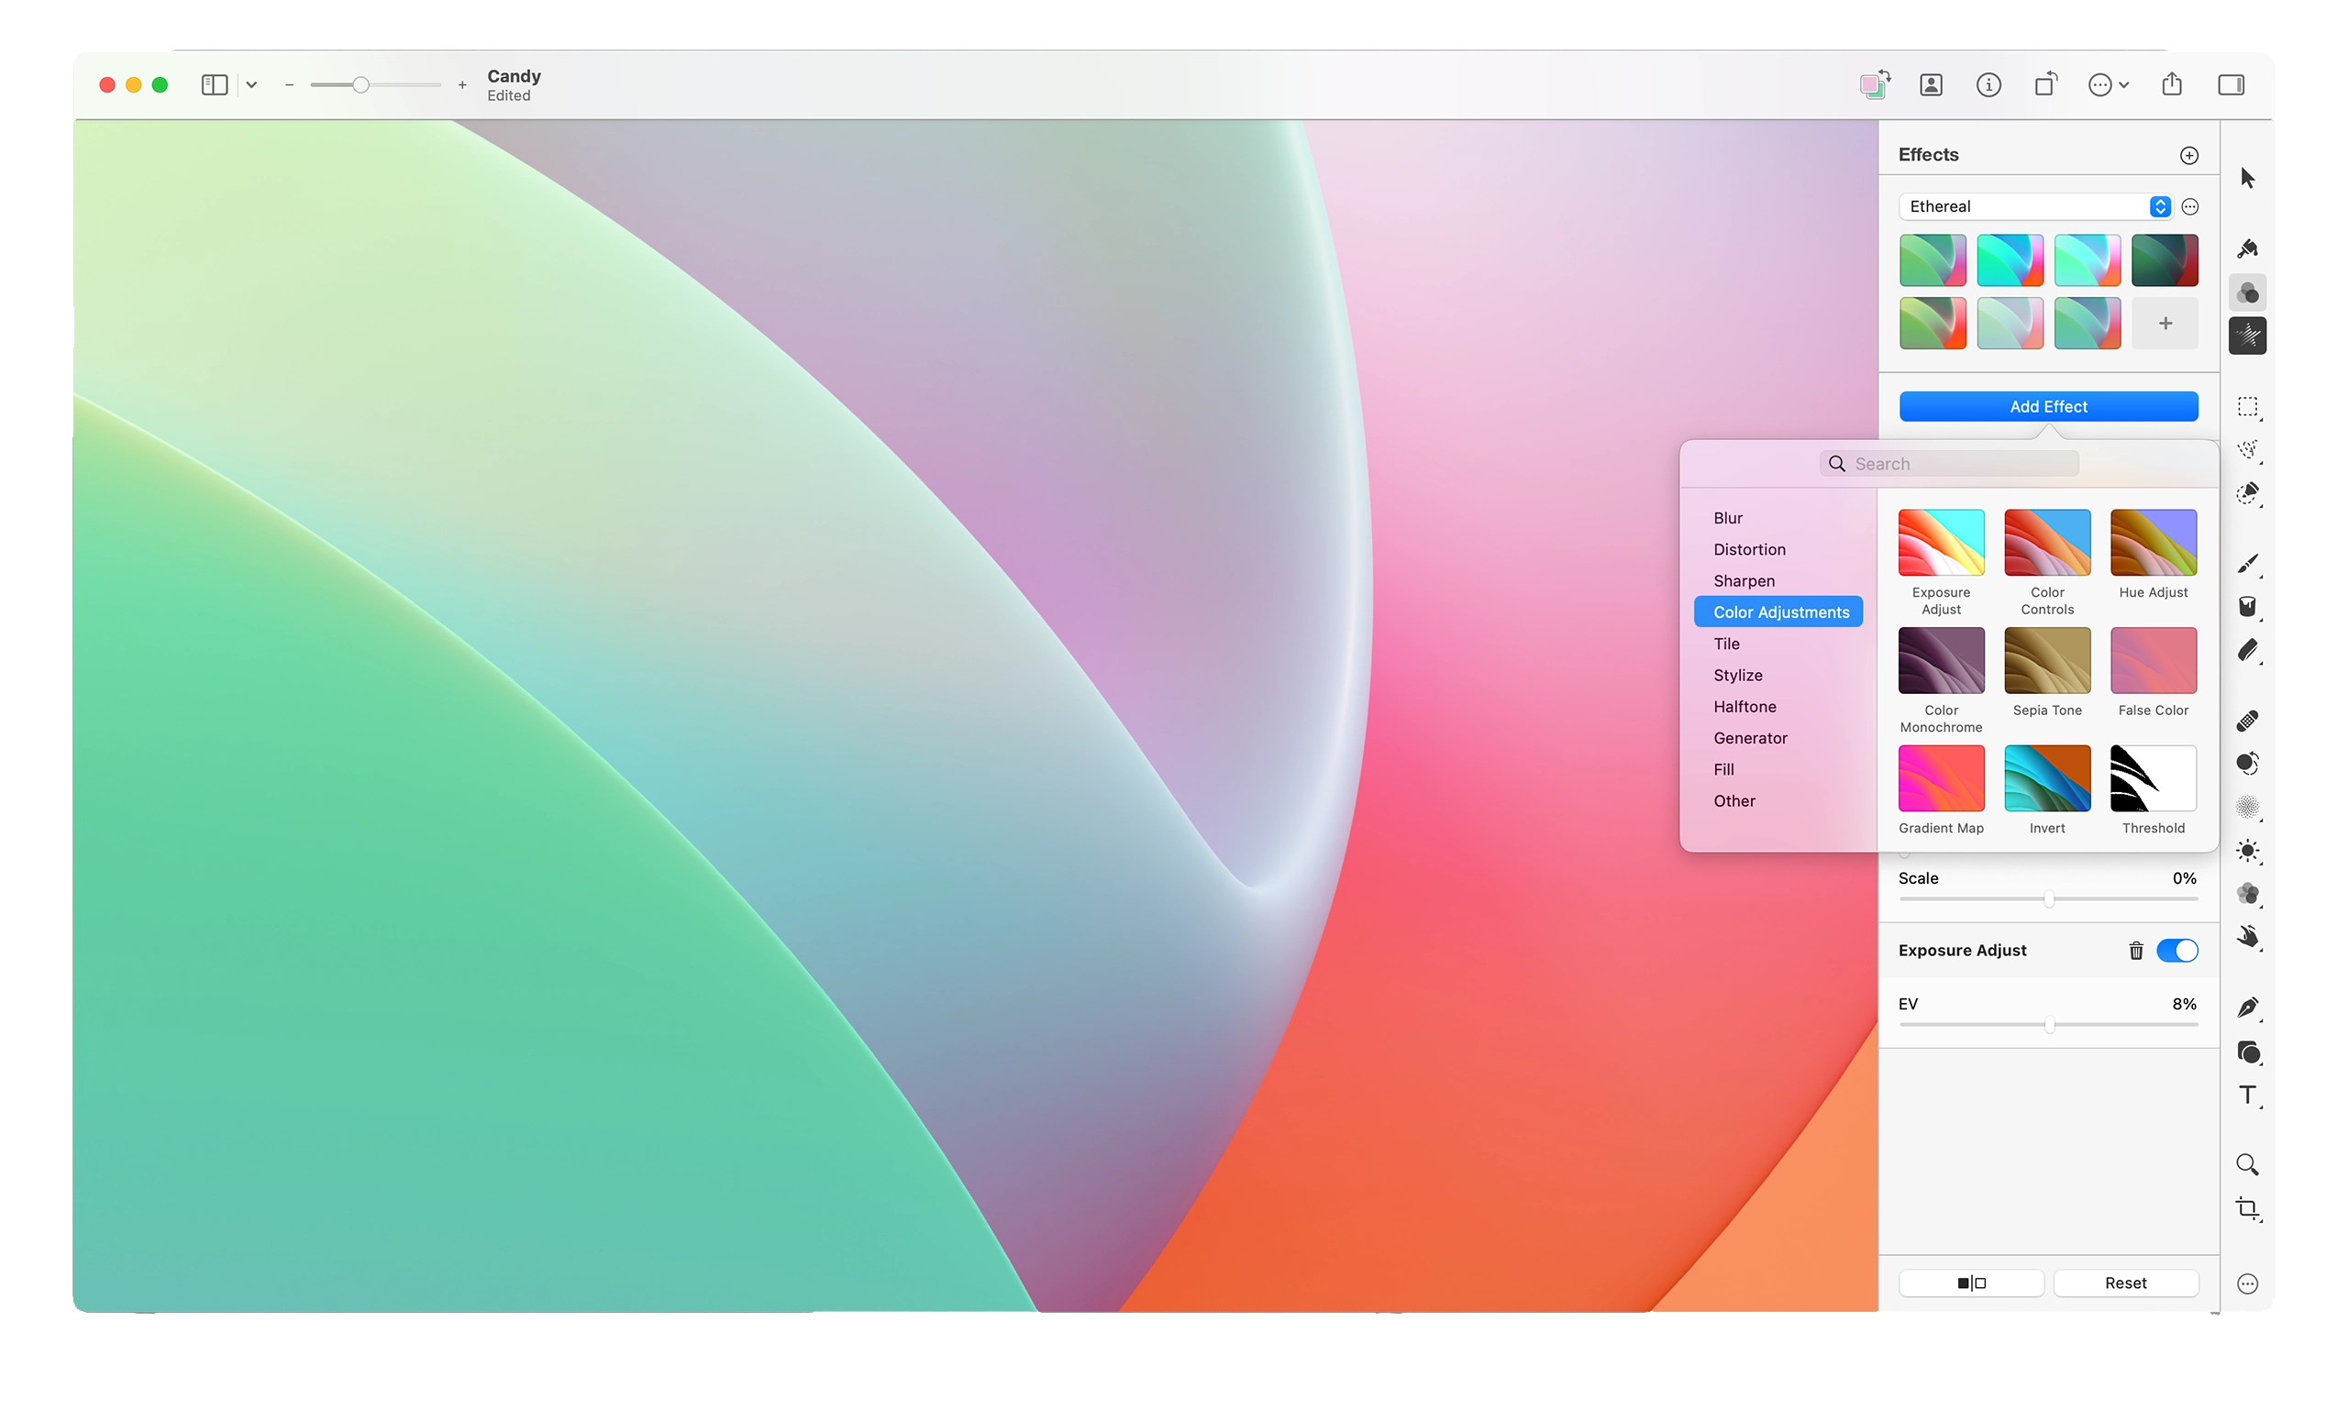Viewport: 2348px width, 1410px height.
Task: Delete the Exposure Adjust effect
Action: [x=2136, y=950]
